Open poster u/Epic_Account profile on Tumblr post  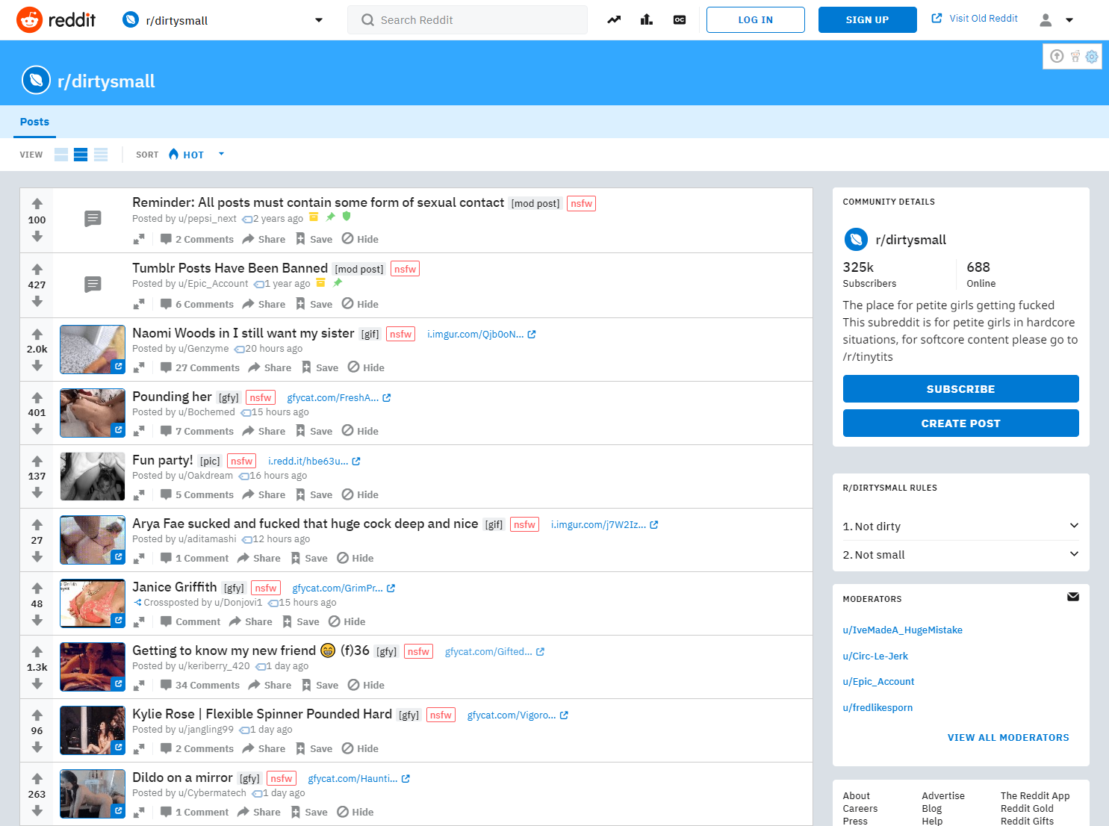coord(213,284)
